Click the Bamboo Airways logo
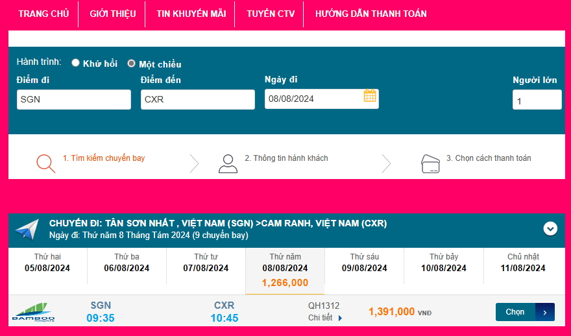 pyautogui.click(x=34, y=312)
